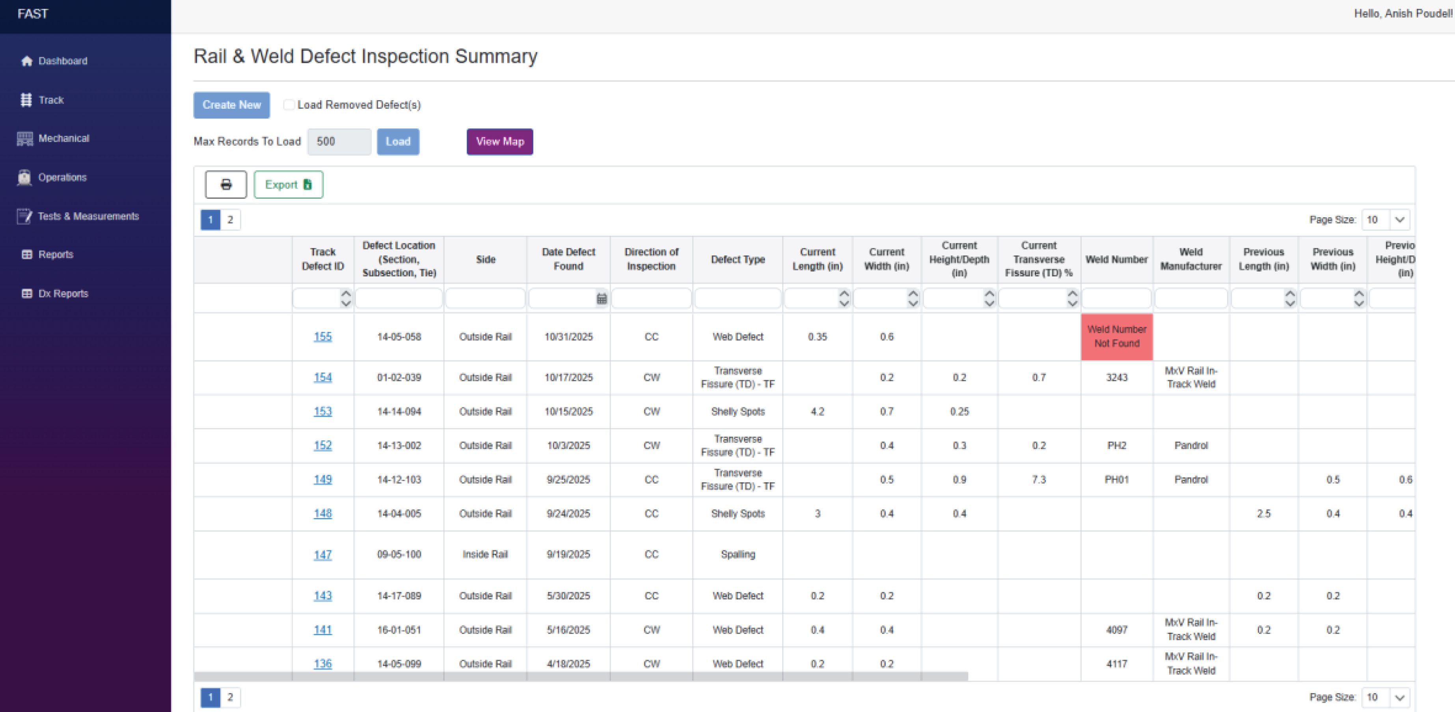This screenshot has width=1455, height=712.
Task: Click the Create New button
Action: (231, 105)
